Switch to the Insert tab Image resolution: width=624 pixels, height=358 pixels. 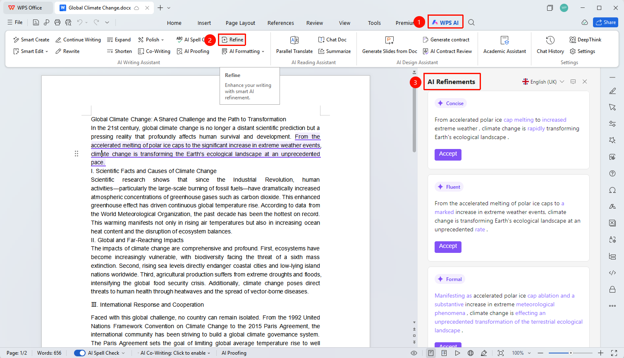204,23
